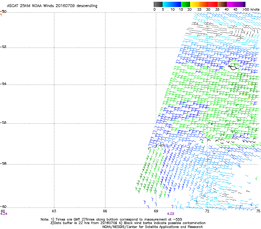Image resolution: width=261 pixels, height=229 pixels.
Task: Click the black island outline near 53S
Action: tap(233, 68)
